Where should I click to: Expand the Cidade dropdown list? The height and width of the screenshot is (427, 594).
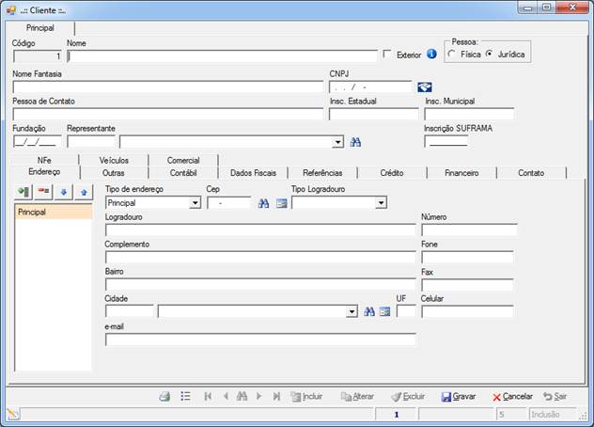352,311
